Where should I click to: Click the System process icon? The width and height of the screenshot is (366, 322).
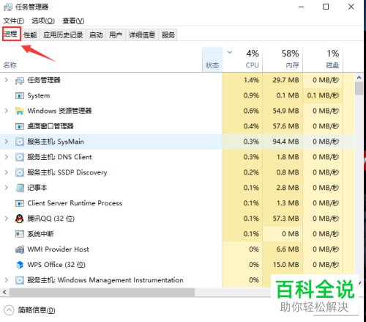[20, 95]
